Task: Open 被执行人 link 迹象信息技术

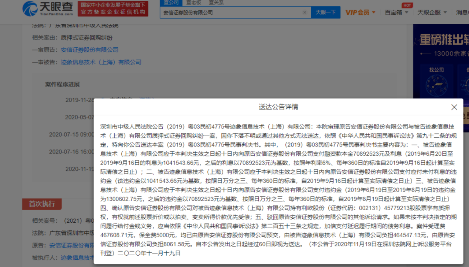Action: tap(77, 257)
